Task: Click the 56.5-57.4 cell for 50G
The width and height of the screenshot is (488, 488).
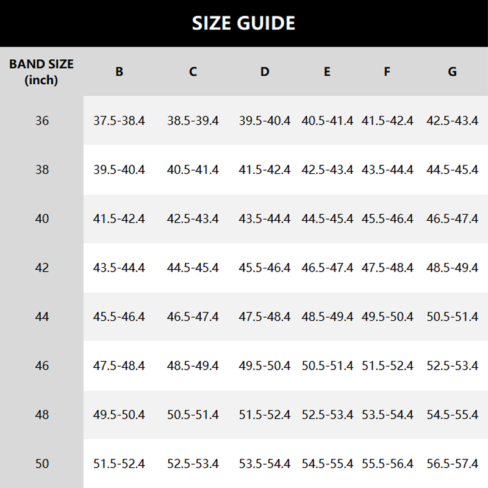Action: click(452, 464)
